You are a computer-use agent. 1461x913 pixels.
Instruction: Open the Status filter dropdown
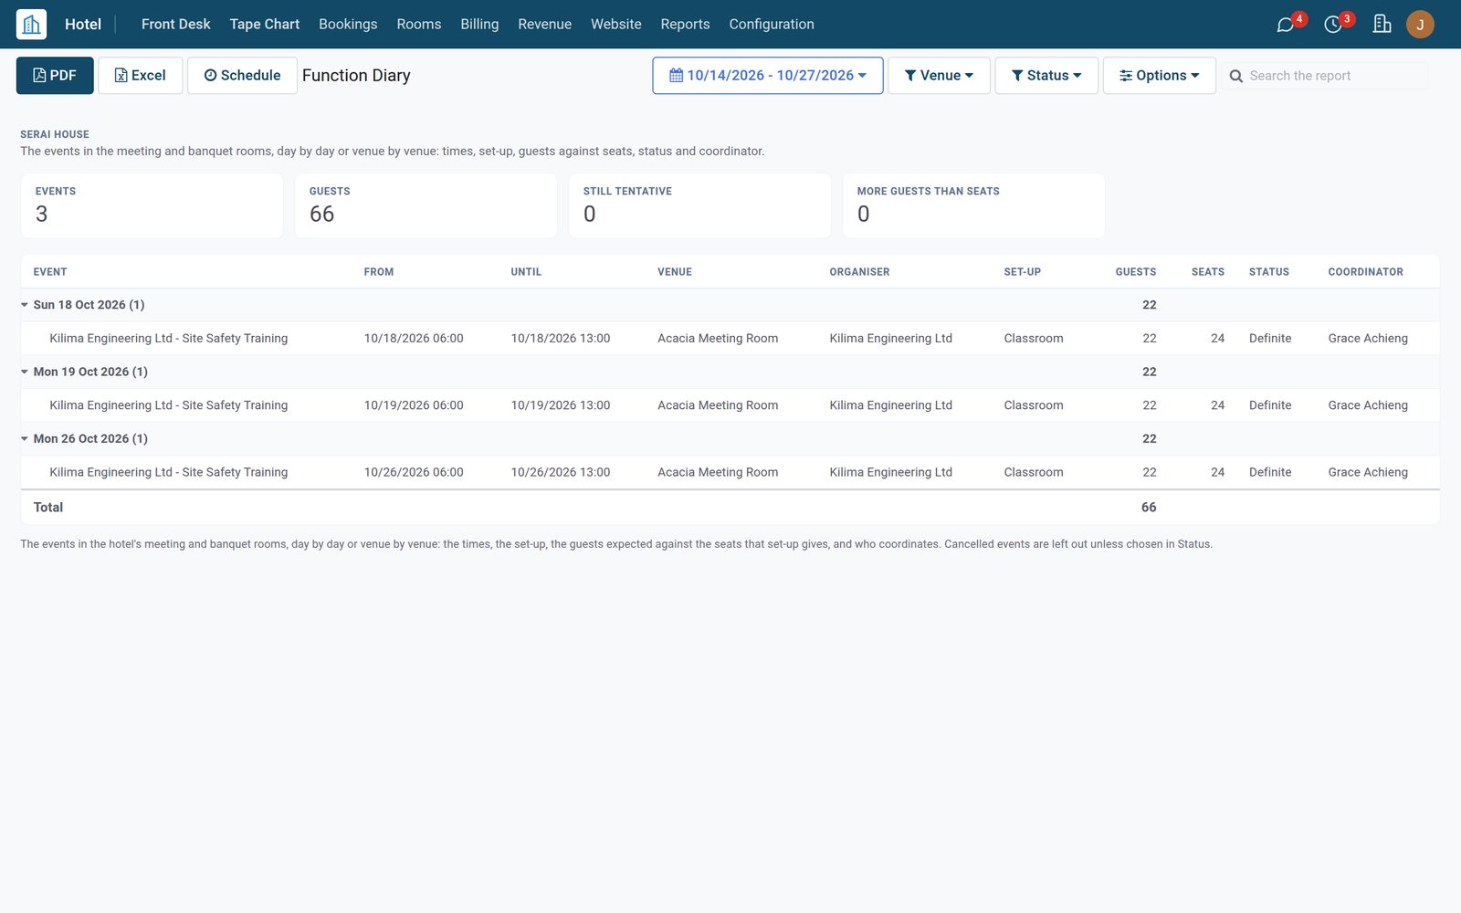[x=1046, y=76]
